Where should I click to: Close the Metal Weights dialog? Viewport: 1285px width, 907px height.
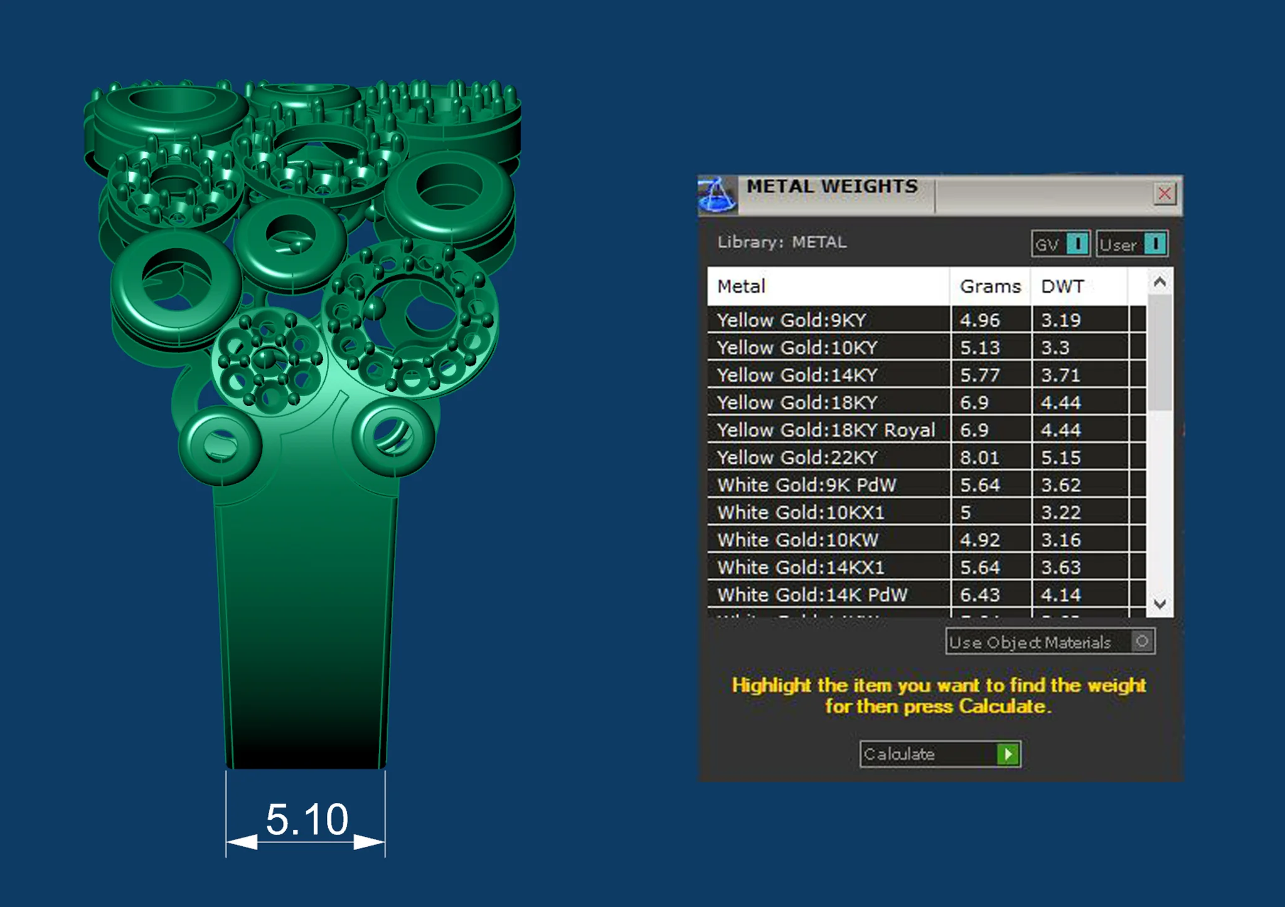[x=1165, y=194]
